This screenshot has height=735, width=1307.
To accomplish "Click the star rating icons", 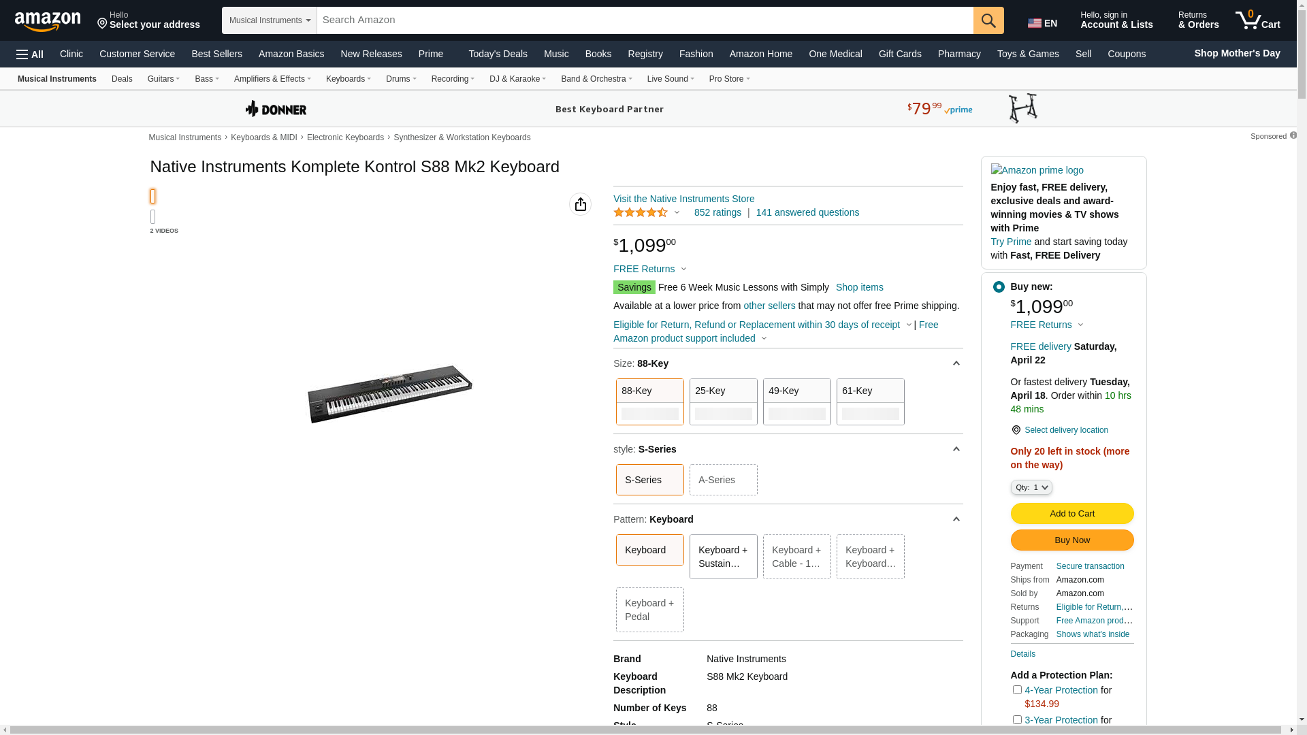I will point(641,213).
